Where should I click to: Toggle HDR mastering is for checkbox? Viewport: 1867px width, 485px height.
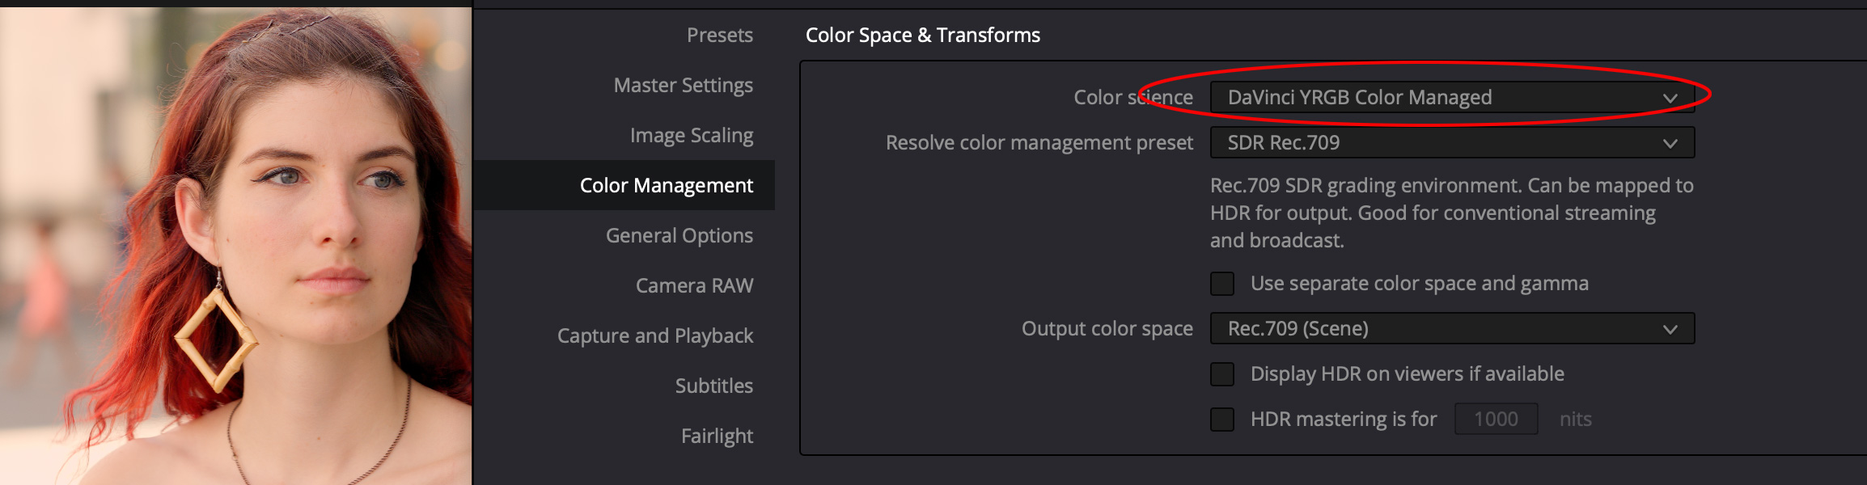(1222, 420)
